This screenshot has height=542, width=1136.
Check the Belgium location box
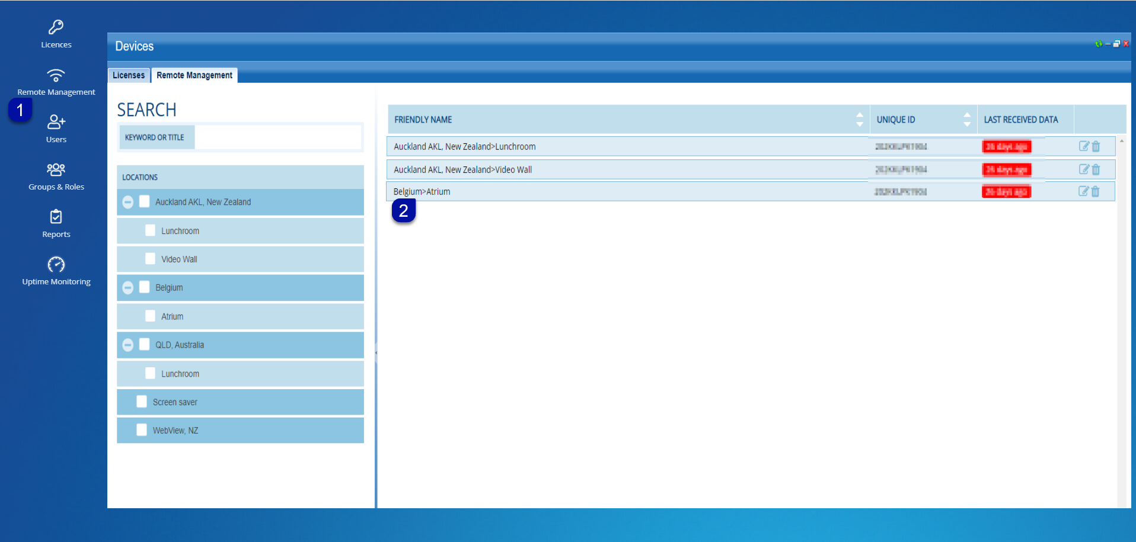click(144, 287)
